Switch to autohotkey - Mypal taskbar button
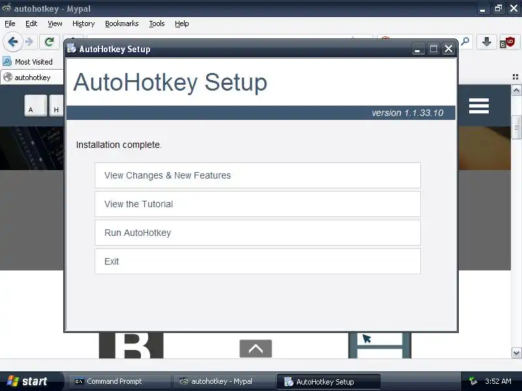Image resolution: width=522 pixels, height=391 pixels. coord(223,381)
